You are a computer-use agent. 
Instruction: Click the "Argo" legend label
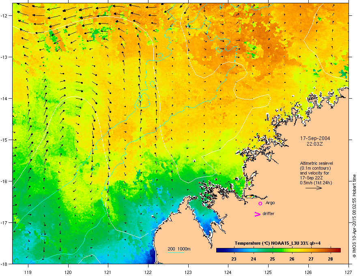(x=270, y=203)
